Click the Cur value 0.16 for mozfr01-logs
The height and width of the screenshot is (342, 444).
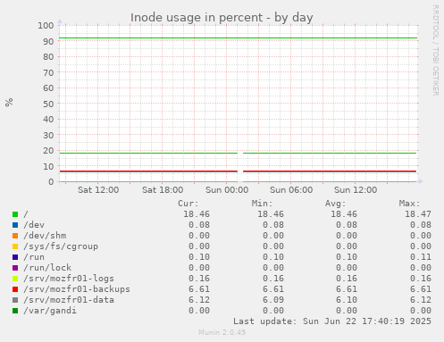(199, 279)
